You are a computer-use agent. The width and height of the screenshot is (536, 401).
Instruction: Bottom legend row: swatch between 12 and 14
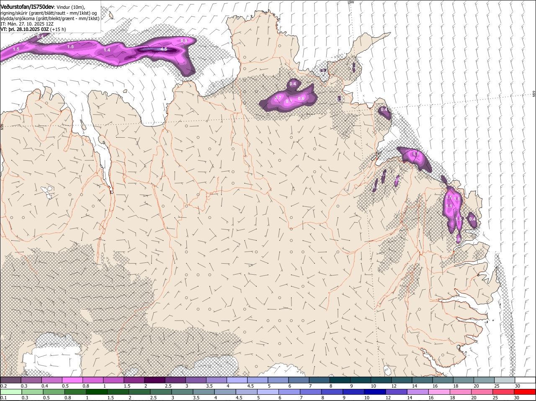[x=397, y=392]
